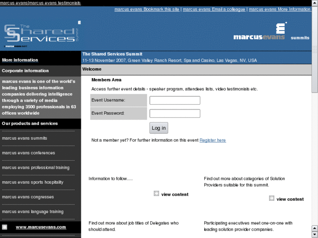Click the scrollbar up arrow at top
This screenshot has height=238, width=318.
315,3
